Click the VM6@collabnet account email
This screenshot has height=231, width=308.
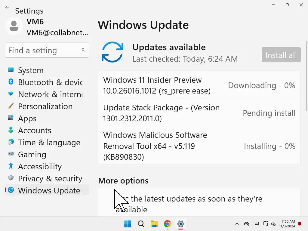pos(57,32)
